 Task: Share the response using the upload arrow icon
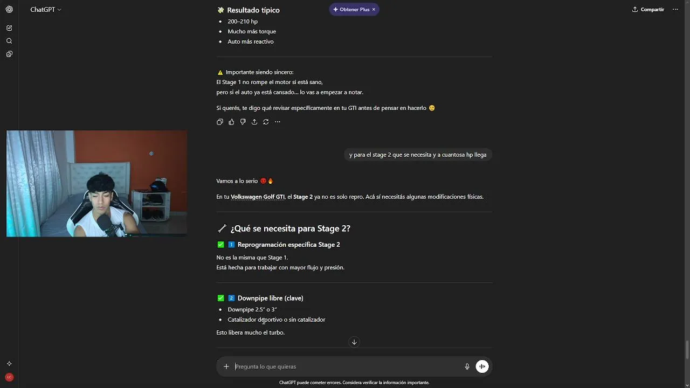[x=254, y=122]
